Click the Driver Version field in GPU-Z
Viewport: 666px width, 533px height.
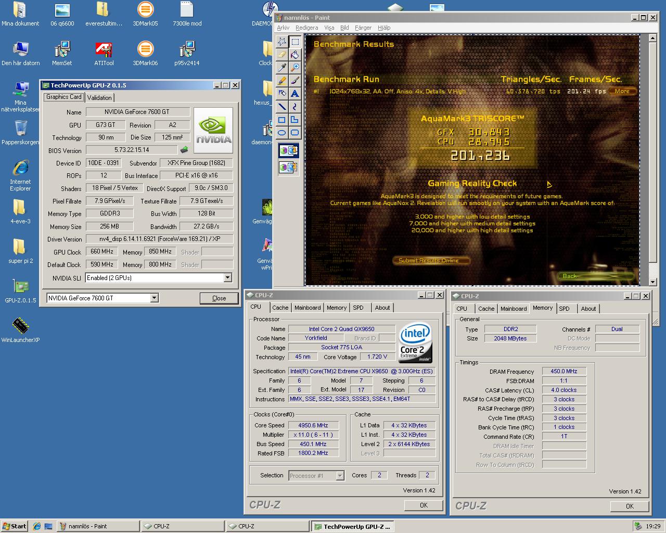point(159,239)
